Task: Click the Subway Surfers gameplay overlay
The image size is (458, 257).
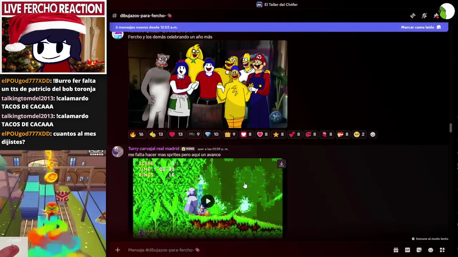Action: tap(53, 203)
